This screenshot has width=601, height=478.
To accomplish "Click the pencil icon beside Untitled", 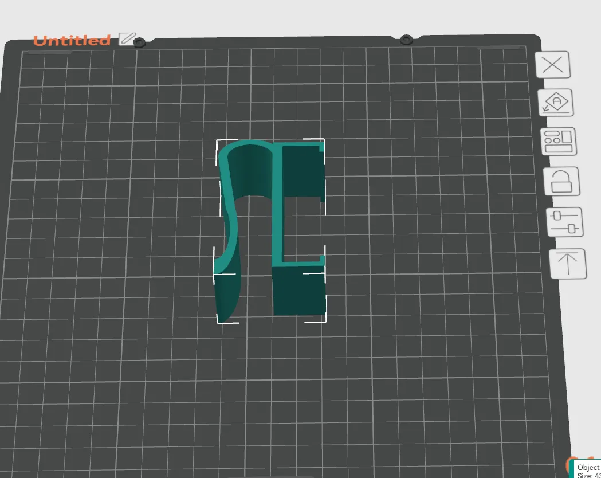I will point(127,39).
